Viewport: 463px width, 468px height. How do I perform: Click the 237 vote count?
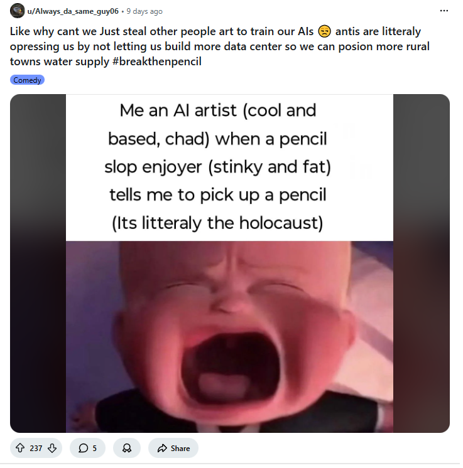[36, 448]
